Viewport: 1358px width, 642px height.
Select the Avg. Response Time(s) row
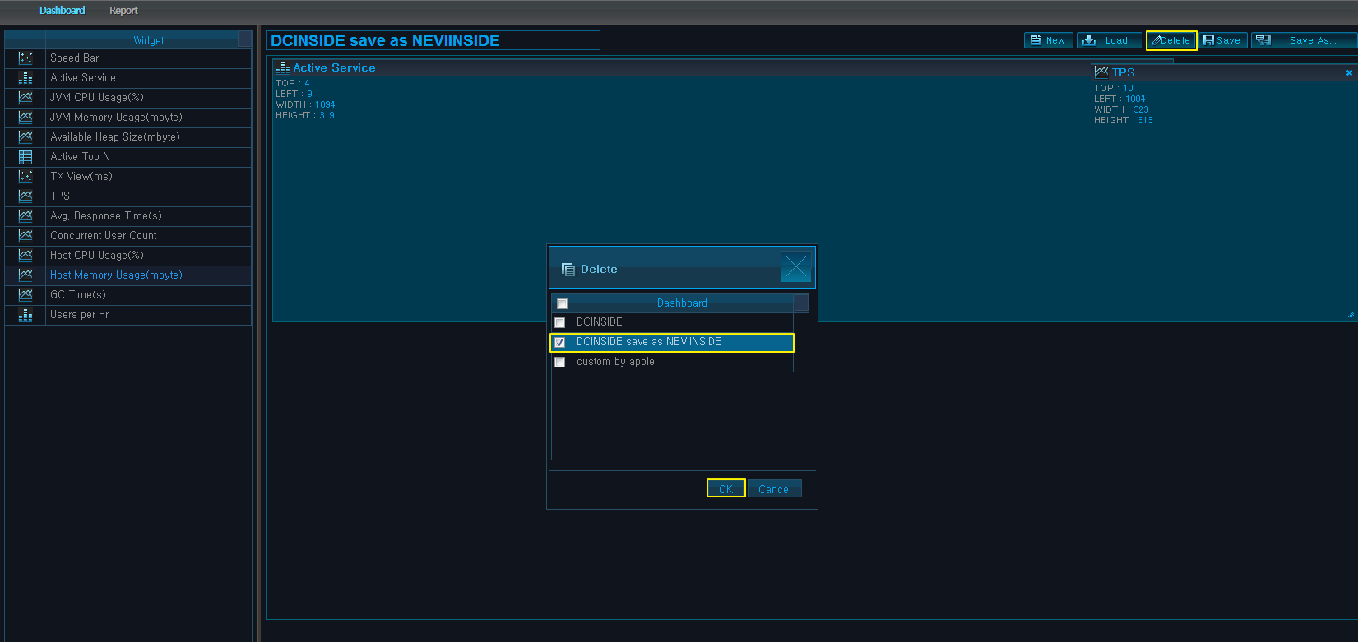tap(128, 216)
